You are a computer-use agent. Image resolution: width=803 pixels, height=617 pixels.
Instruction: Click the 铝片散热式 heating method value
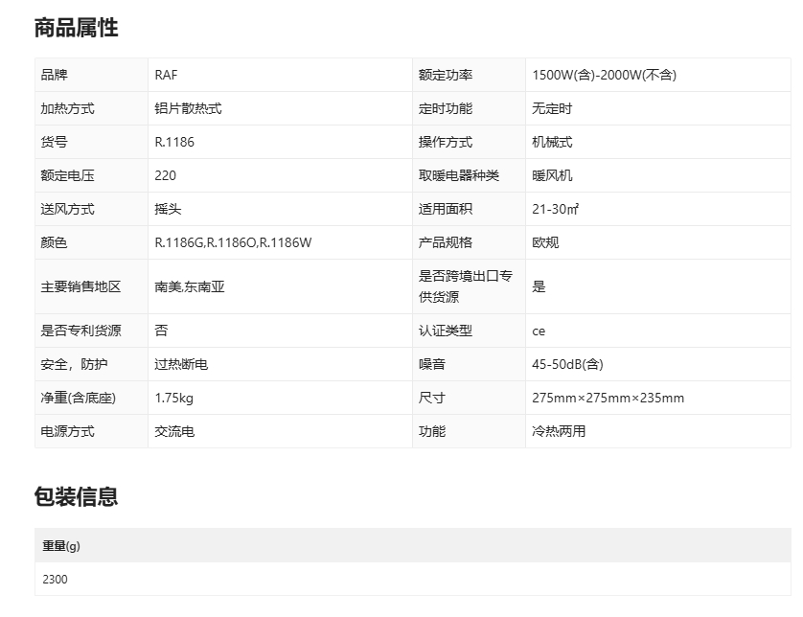(x=188, y=108)
